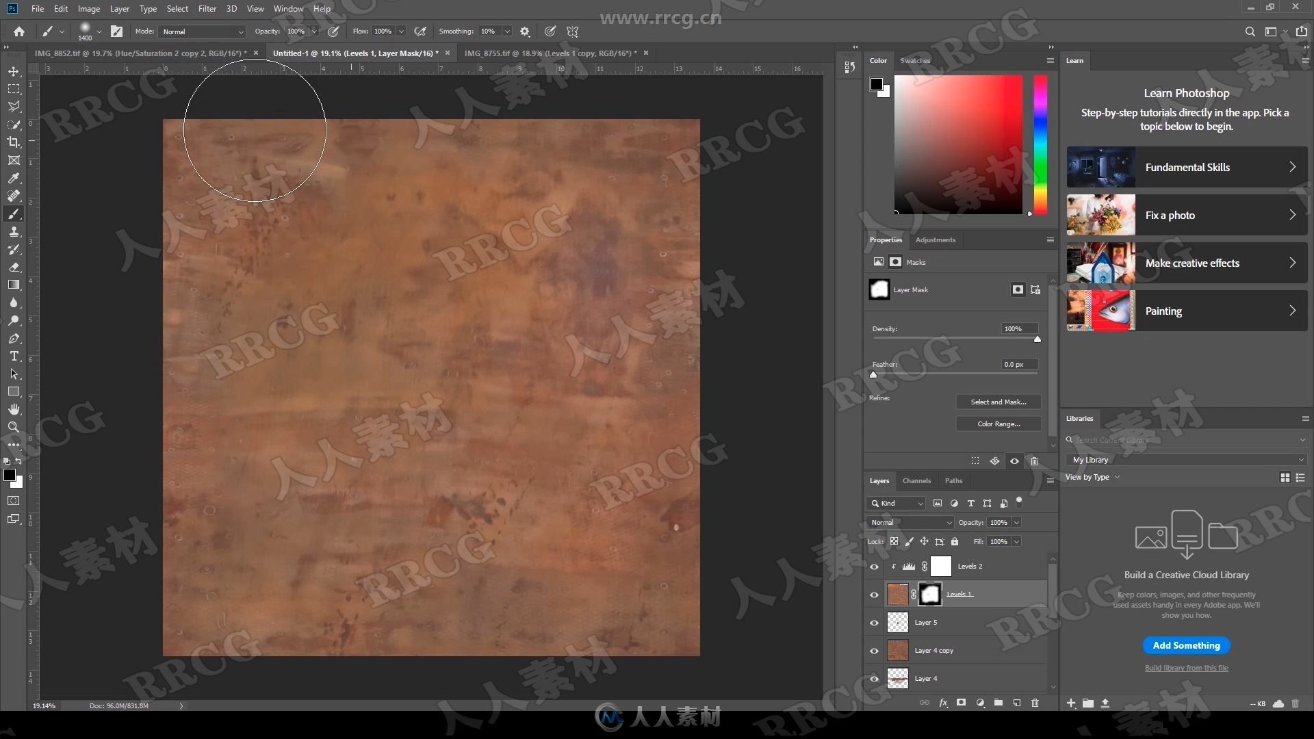Switch to the Channels tab
The width and height of the screenshot is (1314, 739).
[917, 480]
